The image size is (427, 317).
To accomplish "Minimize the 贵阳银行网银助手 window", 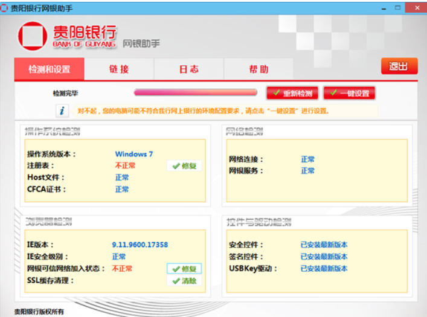I will coord(384,8).
